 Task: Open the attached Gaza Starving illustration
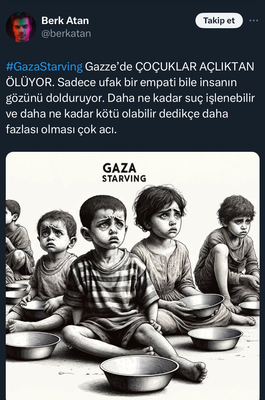click(133, 276)
